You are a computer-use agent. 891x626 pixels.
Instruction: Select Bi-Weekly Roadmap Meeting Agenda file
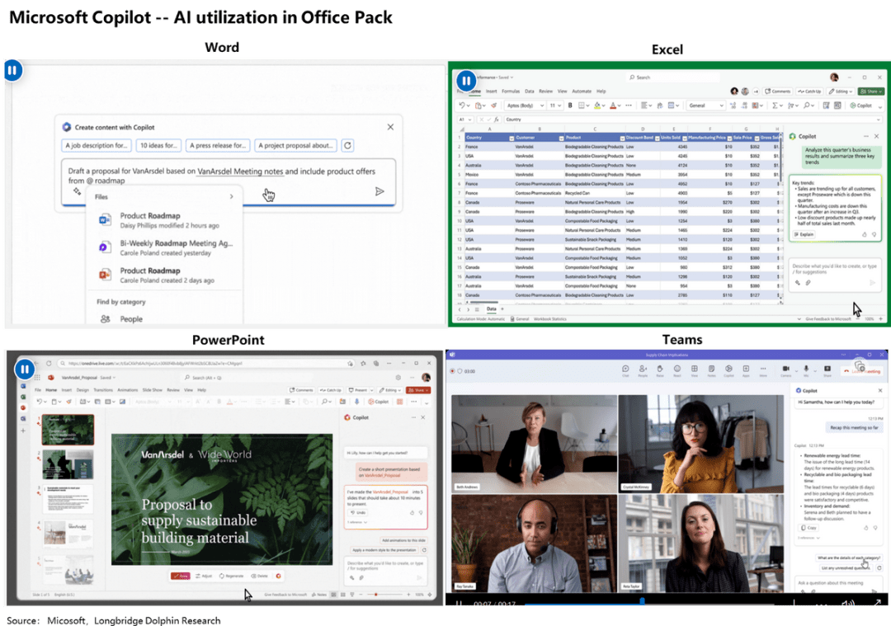click(165, 247)
